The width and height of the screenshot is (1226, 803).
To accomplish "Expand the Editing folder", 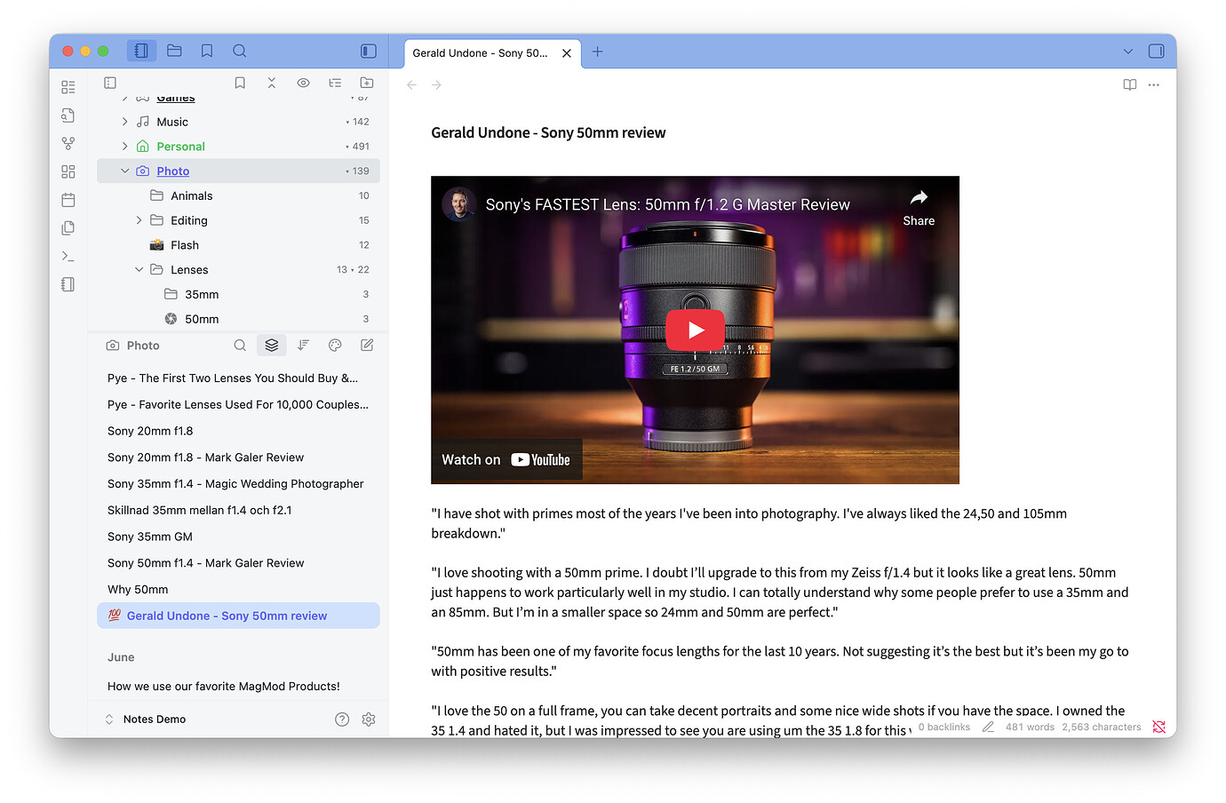I will [x=139, y=219].
